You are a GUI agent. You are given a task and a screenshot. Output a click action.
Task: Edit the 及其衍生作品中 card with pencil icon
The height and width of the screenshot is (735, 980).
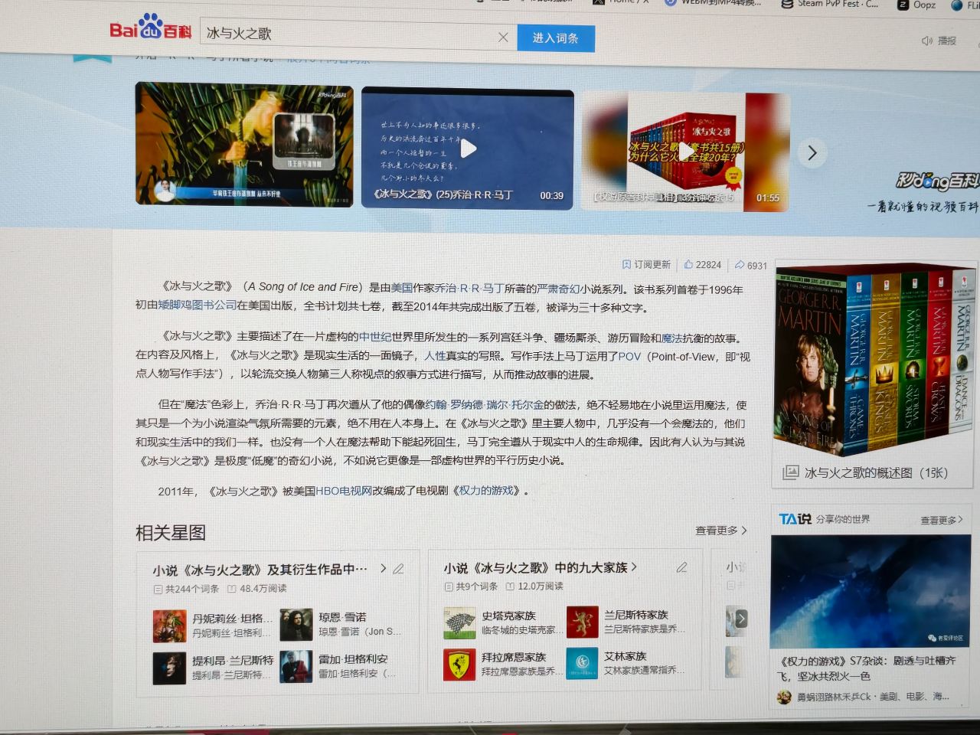click(x=398, y=569)
